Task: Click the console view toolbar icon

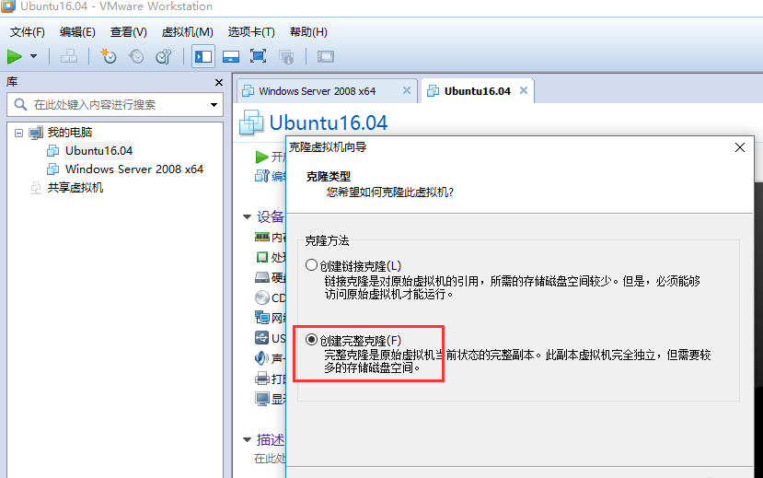Action: pyautogui.click(x=326, y=56)
